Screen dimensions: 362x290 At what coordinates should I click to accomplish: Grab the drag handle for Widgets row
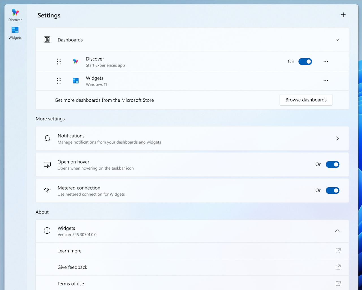59,81
